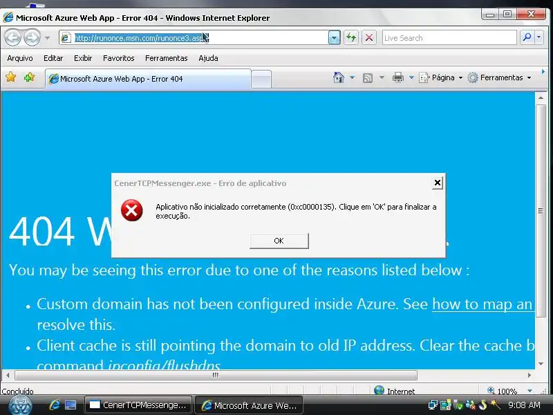553x415 pixels.
Task: Close the CenerTCPMessenger error dialog
Action: 438,183
